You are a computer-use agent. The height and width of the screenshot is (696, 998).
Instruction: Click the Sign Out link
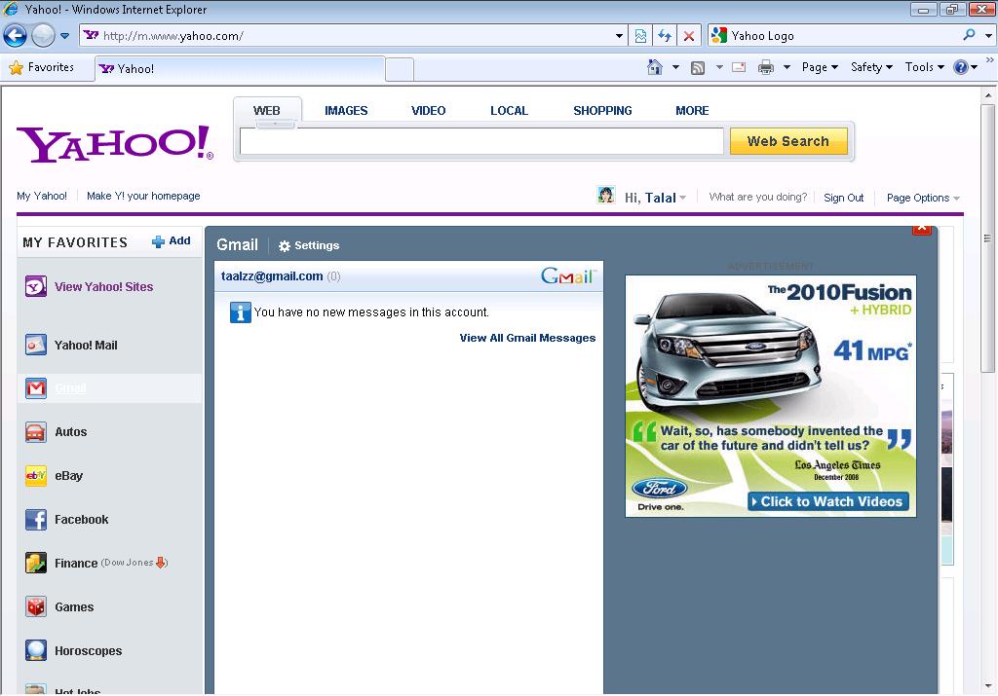point(843,198)
